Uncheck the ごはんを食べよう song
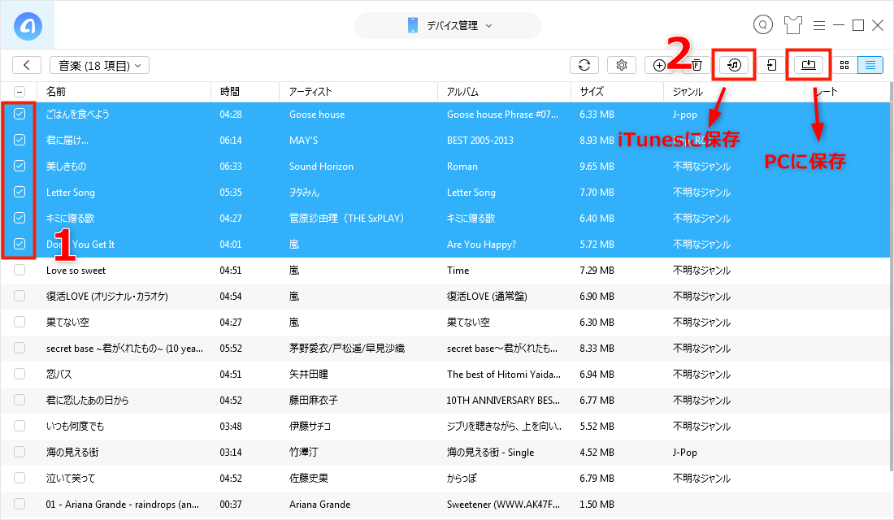894x520 pixels. click(20, 114)
